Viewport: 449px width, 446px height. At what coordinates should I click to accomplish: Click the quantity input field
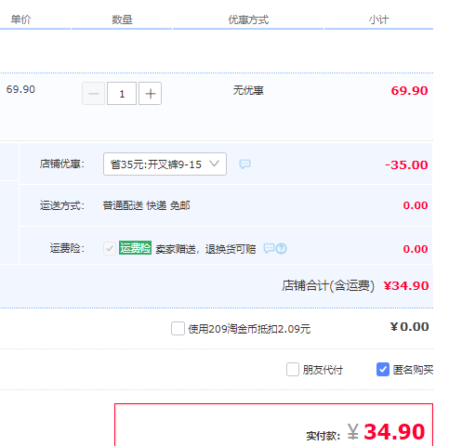coord(122,94)
